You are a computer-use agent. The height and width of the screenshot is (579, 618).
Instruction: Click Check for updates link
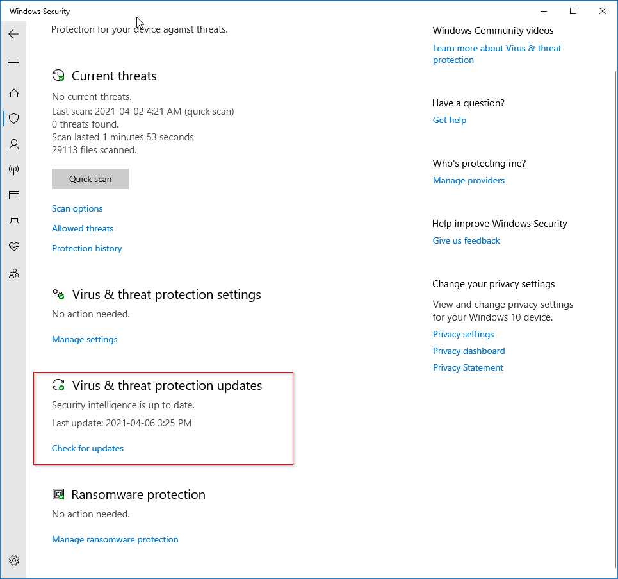click(88, 448)
